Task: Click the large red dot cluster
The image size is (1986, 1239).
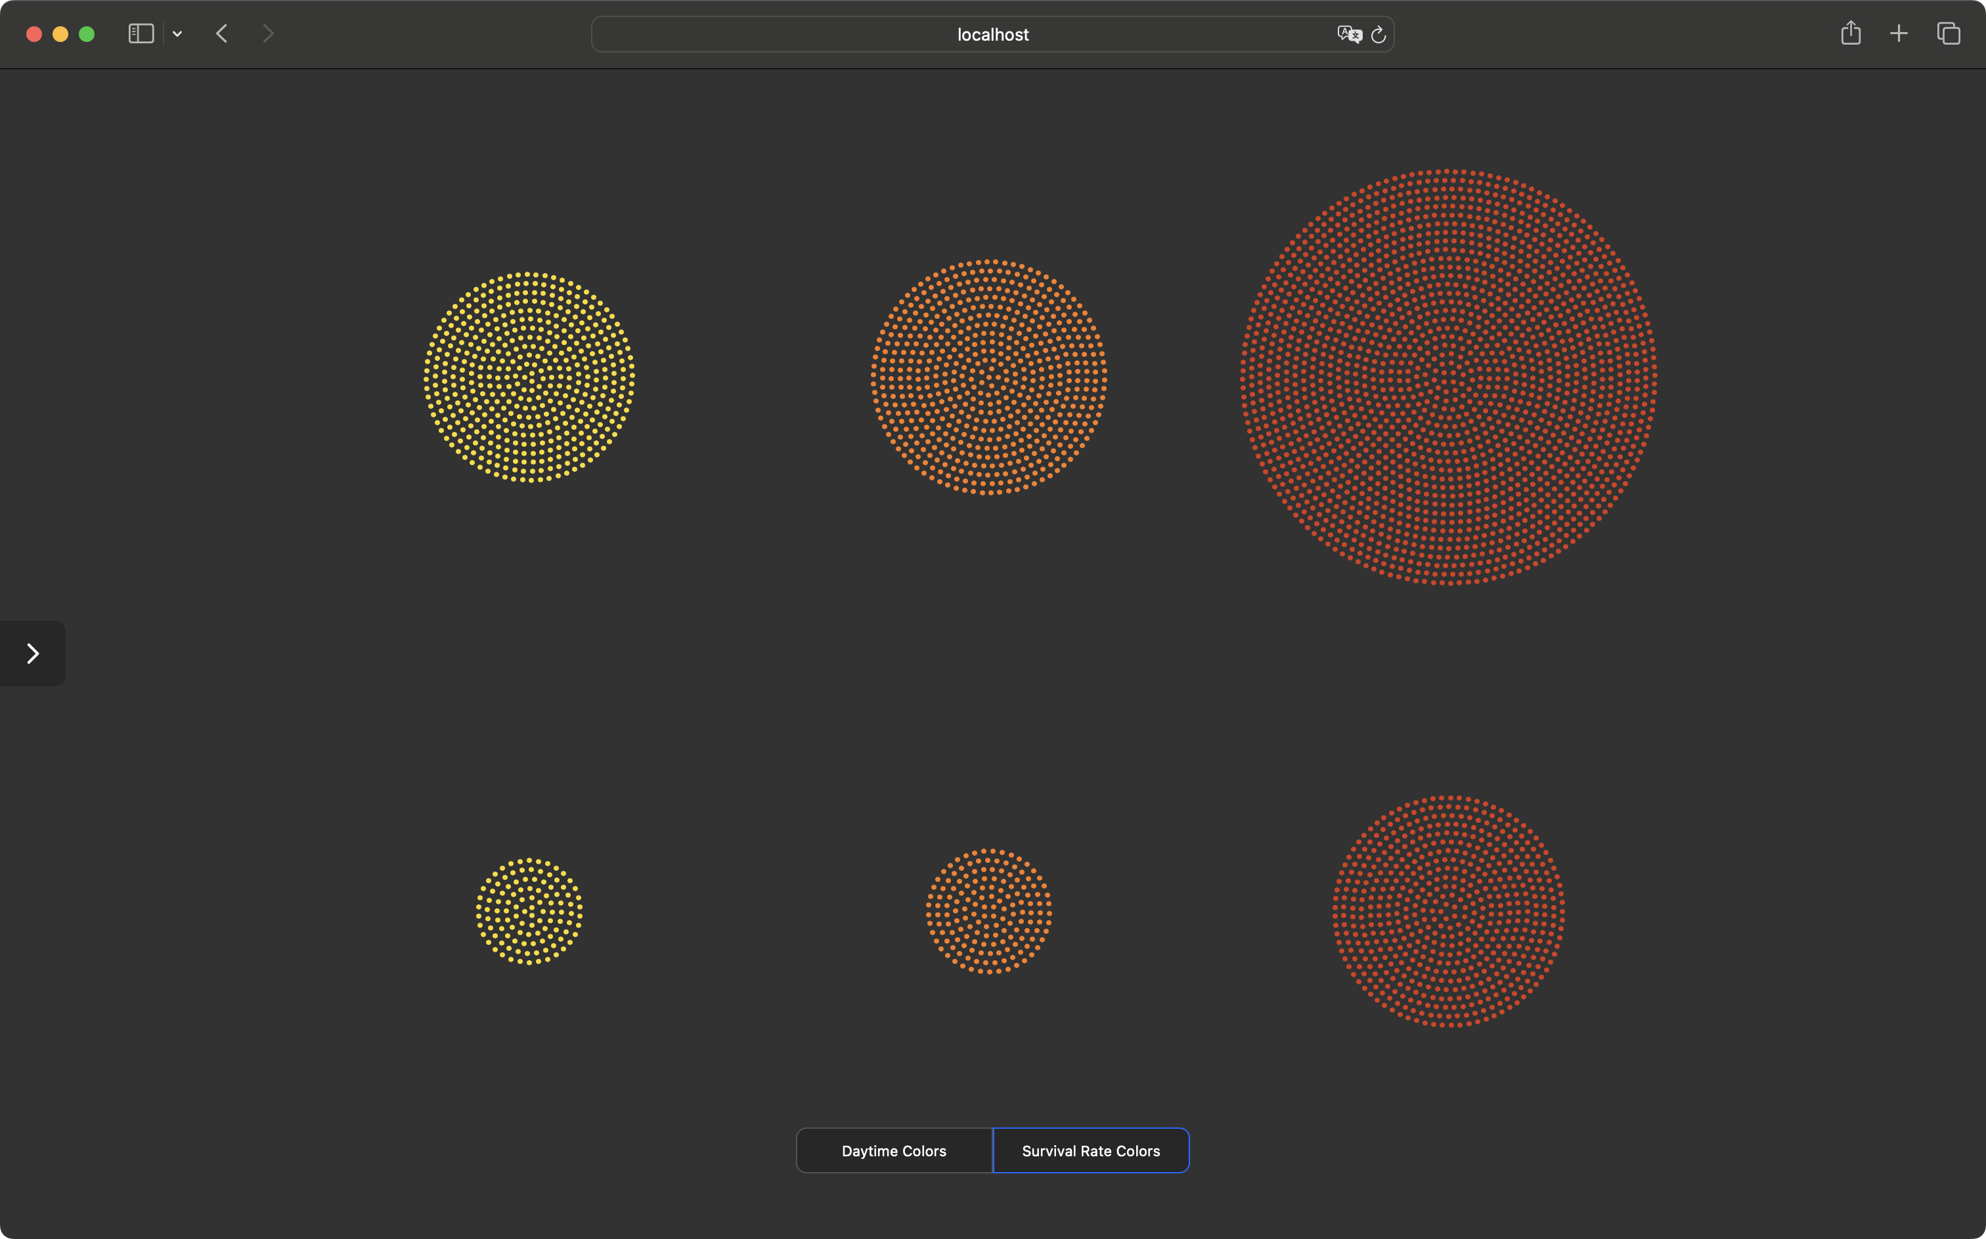Action: pos(1448,377)
